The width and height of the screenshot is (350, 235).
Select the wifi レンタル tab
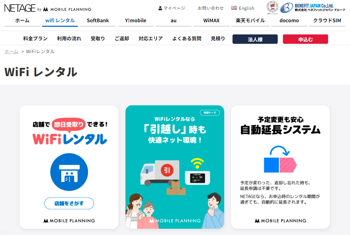(x=60, y=21)
